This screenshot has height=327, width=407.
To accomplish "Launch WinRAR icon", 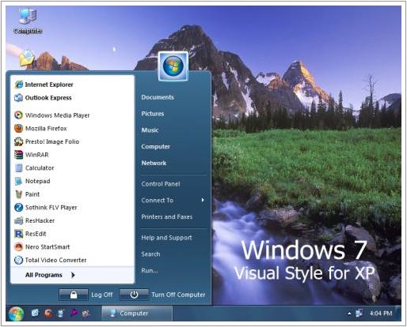I will tap(18, 155).
